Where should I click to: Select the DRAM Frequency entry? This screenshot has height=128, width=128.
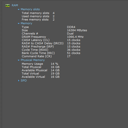coord(53,37)
